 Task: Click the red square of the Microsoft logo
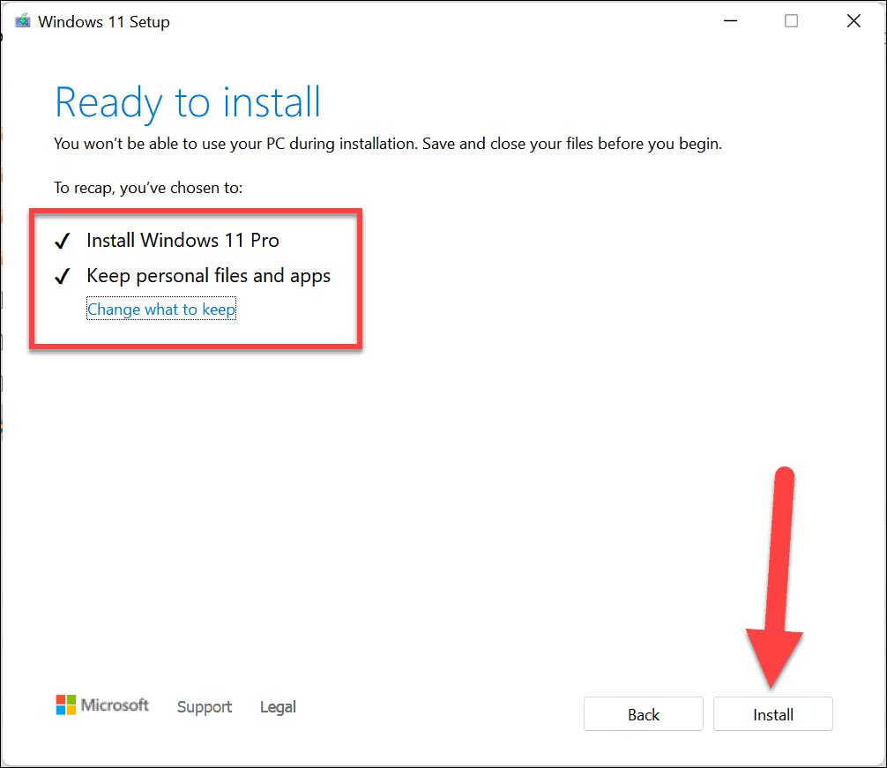(x=61, y=699)
